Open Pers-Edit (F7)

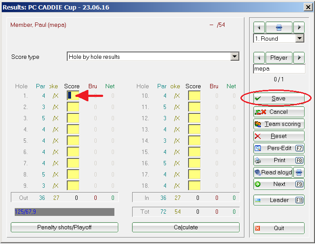279,148
